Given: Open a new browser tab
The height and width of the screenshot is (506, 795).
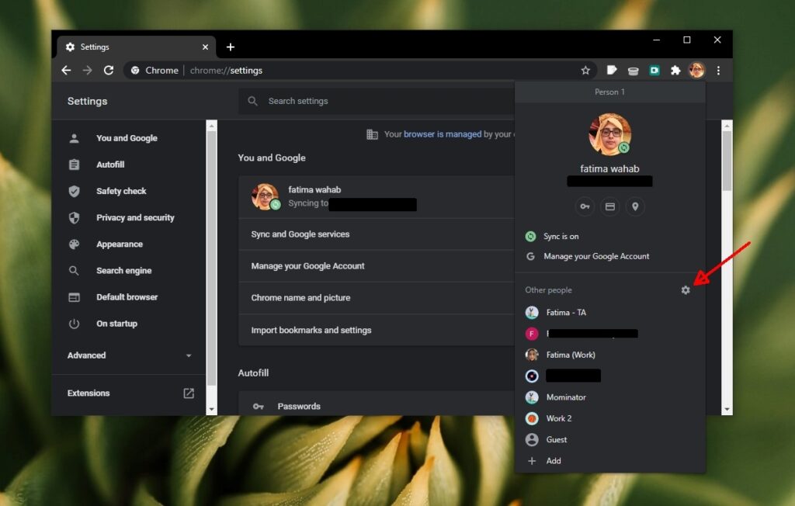Looking at the screenshot, I should pos(231,47).
